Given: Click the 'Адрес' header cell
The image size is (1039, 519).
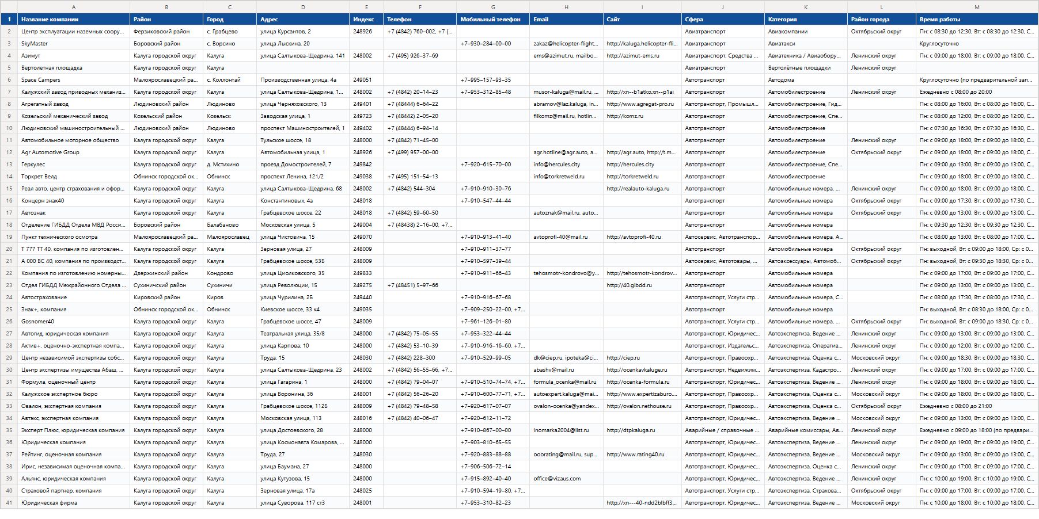Looking at the screenshot, I should click(x=303, y=20).
